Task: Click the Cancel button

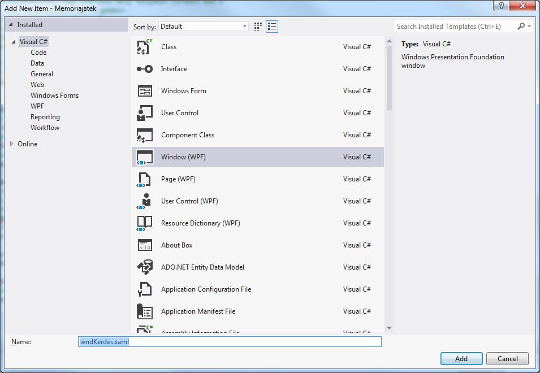Action: (507, 358)
